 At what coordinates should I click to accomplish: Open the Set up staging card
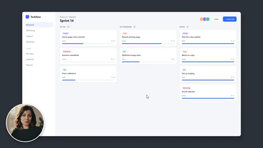[x=208, y=74]
